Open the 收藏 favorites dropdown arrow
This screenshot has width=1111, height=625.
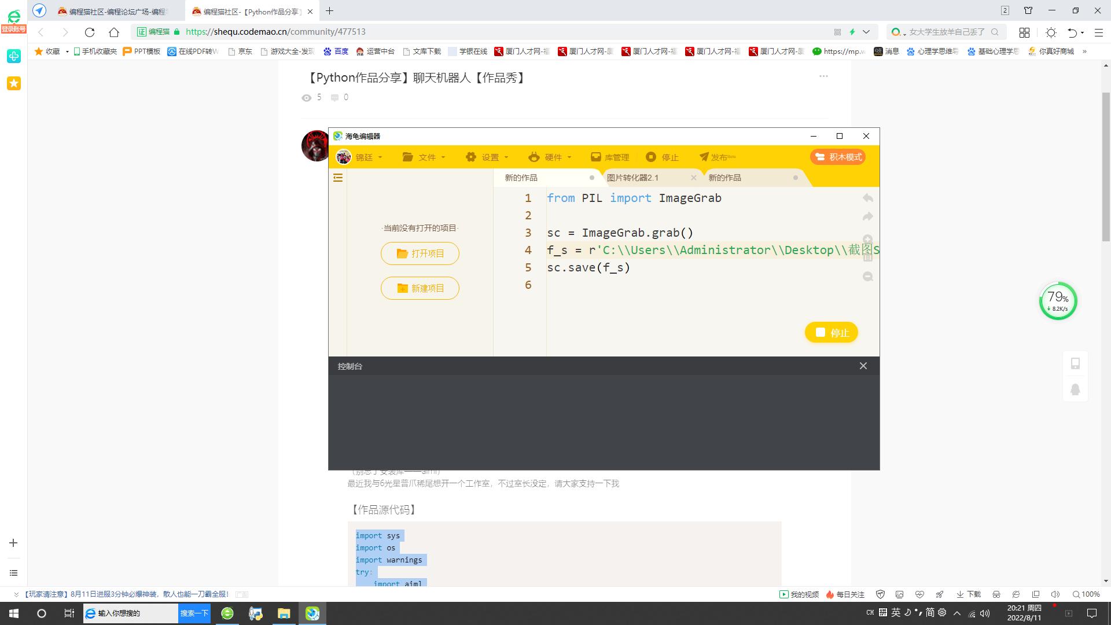click(x=67, y=52)
